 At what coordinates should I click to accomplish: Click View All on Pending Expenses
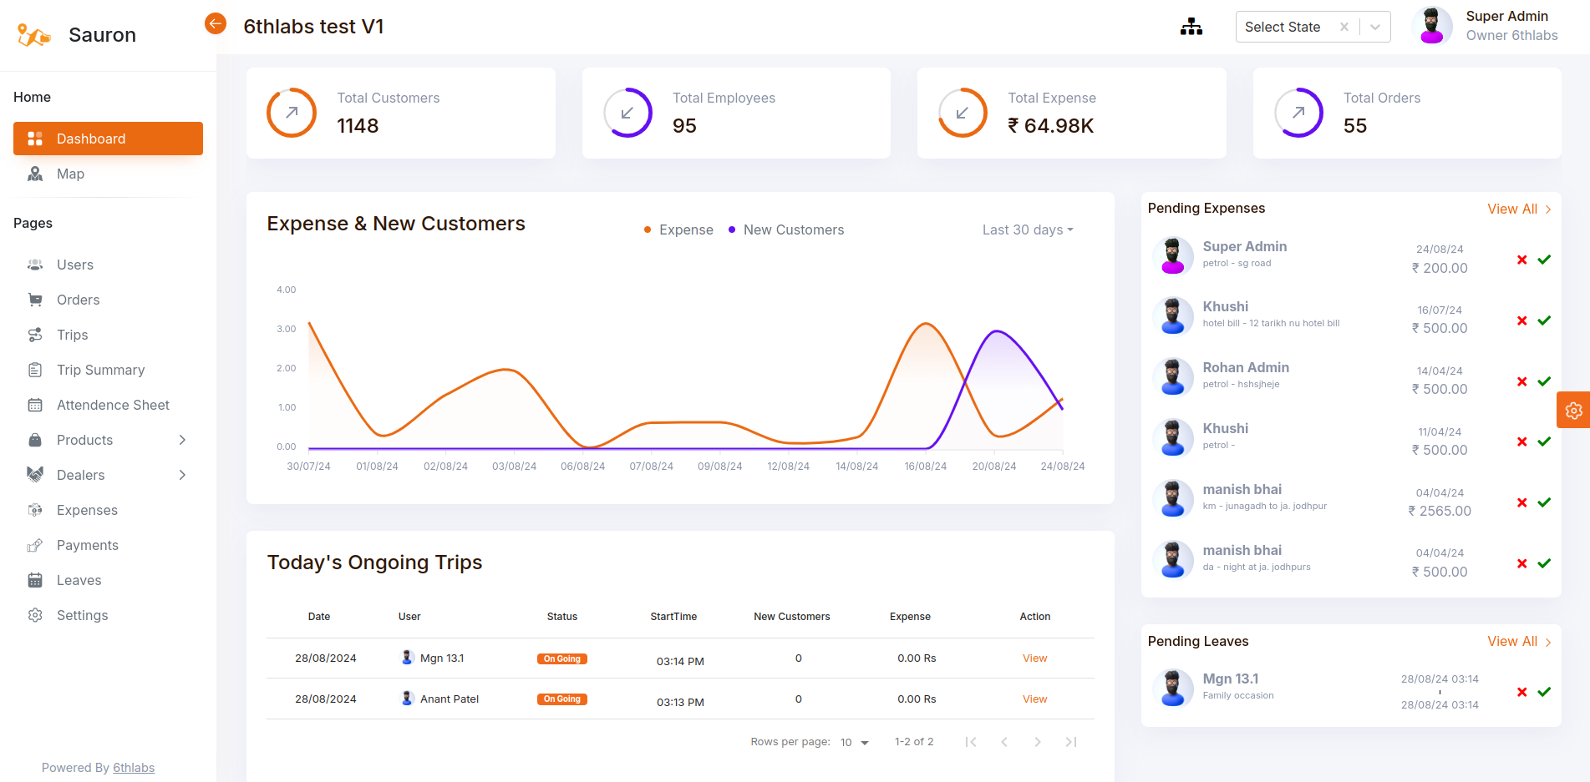click(1512, 209)
